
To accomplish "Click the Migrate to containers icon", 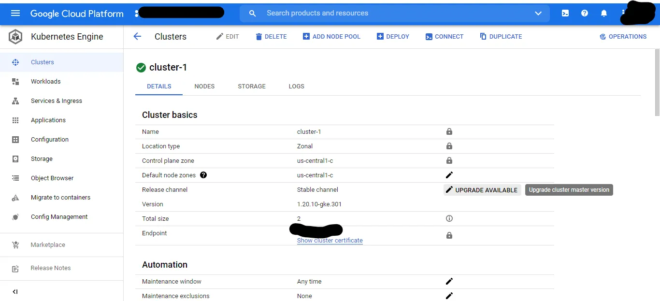I will (x=15, y=198).
